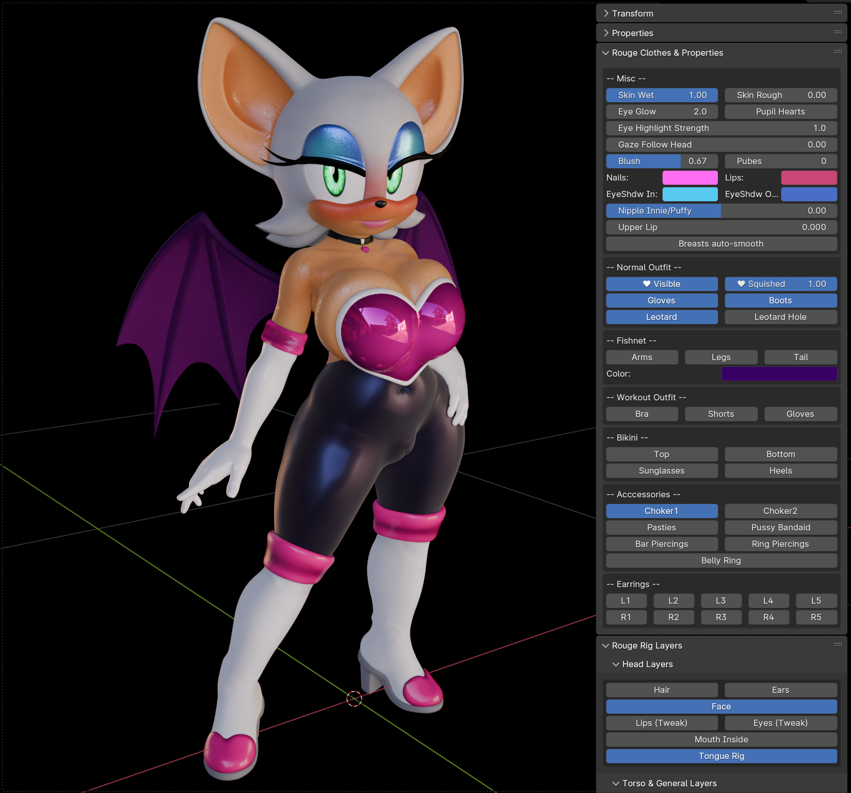Enable the Belly Ring accessory
The width and height of the screenshot is (851, 793).
pos(721,560)
